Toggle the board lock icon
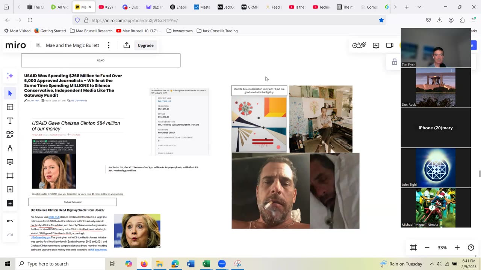 coord(394,62)
